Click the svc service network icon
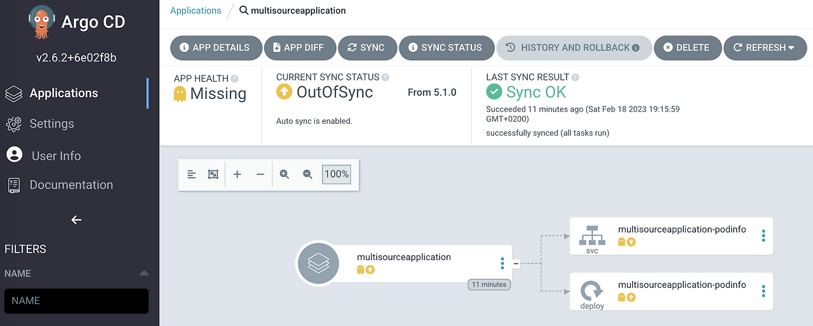 pyautogui.click(x=593, y=237)
